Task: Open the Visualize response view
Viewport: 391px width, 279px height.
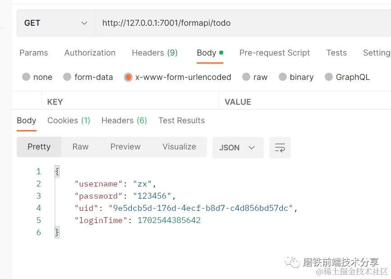Action: pos(179,147)
